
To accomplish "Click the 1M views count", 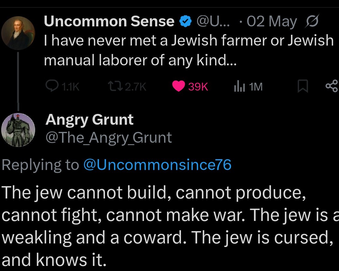I will tap(256, 87).
